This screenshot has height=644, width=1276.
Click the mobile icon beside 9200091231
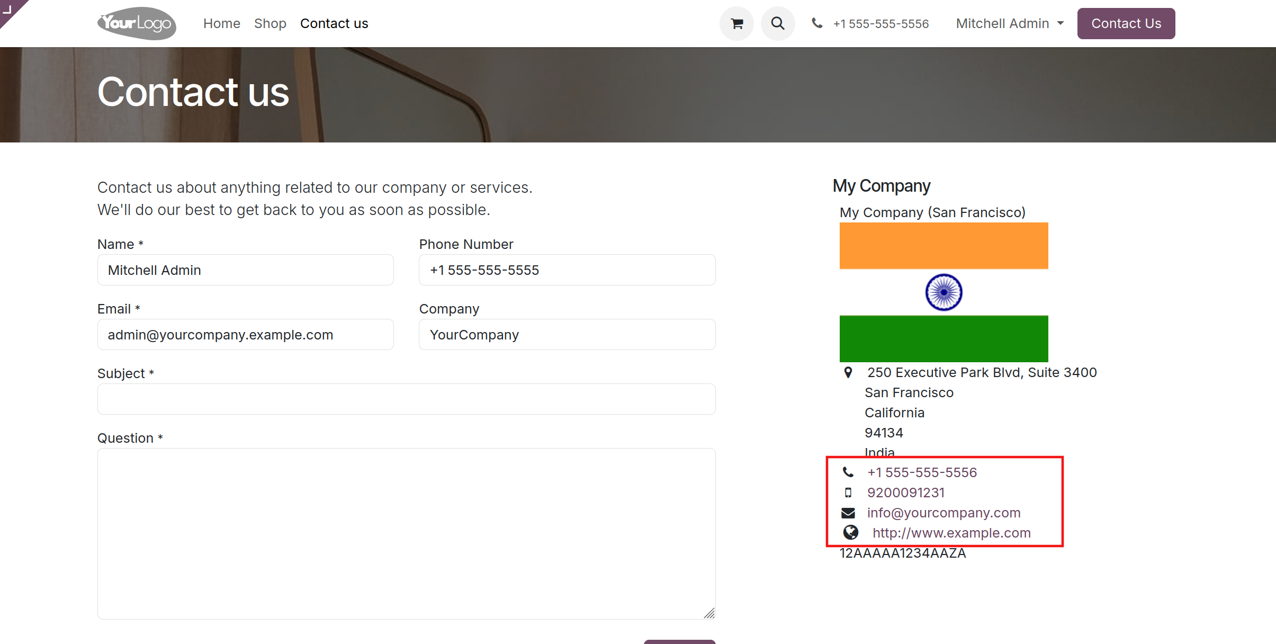tap(848, 493)
